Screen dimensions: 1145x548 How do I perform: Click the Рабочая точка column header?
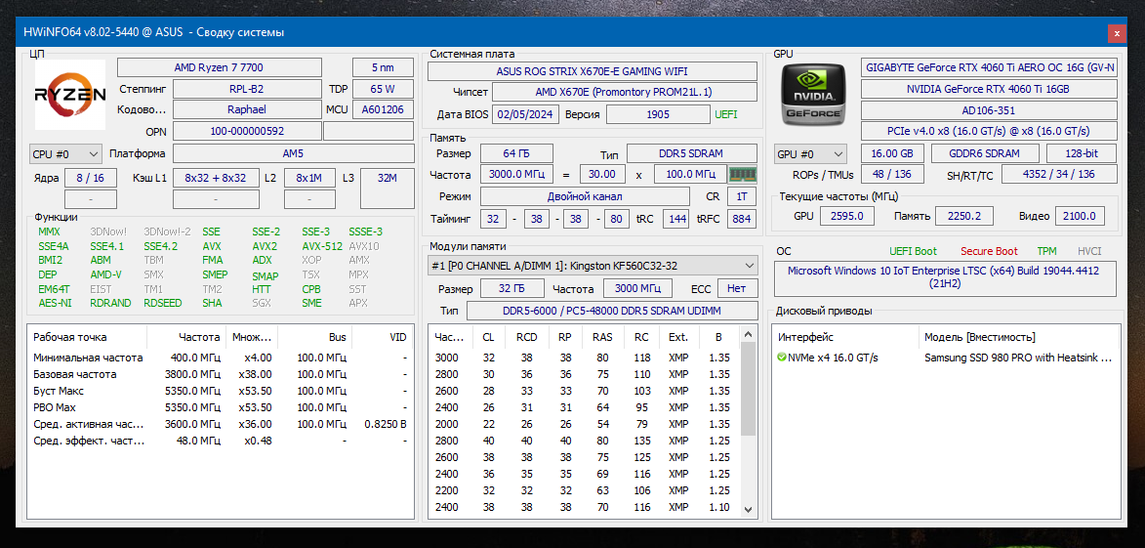pyautogui.click(x=87, y=337)
